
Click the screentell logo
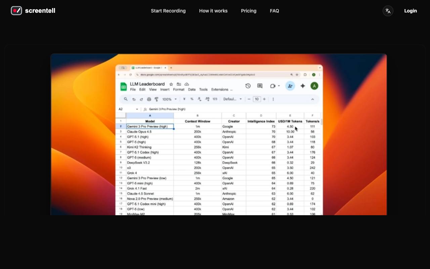tap(33, 11)
